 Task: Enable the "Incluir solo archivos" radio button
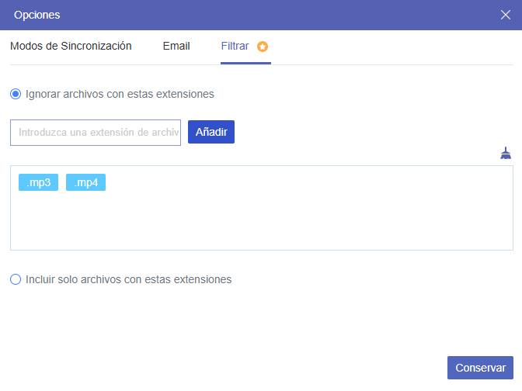click(x=16, y=279)
